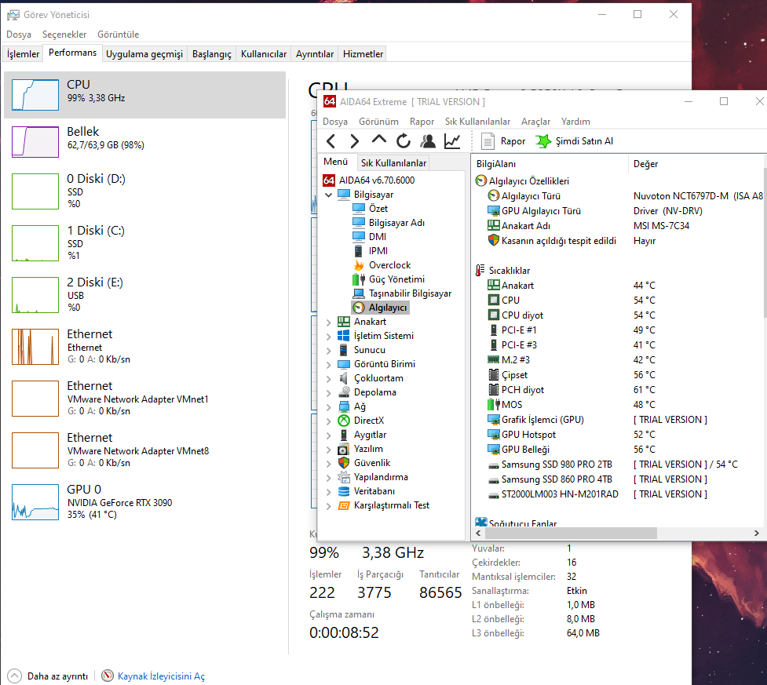Click the Rapor toolbar button
Image resolution: width=767 pixels, height=685 pixels.
[x=503, y=141]
